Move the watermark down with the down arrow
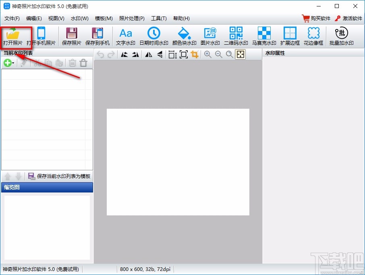The width and height of the screenshot is (365, 275). click(19, 176)
